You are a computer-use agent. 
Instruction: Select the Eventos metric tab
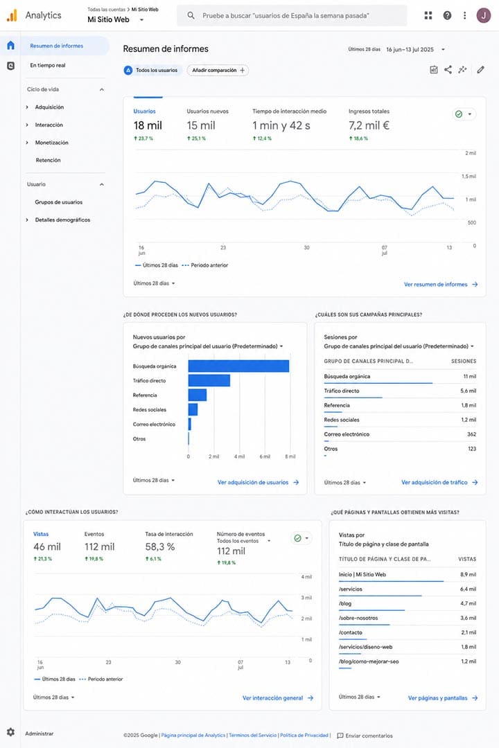99,546
